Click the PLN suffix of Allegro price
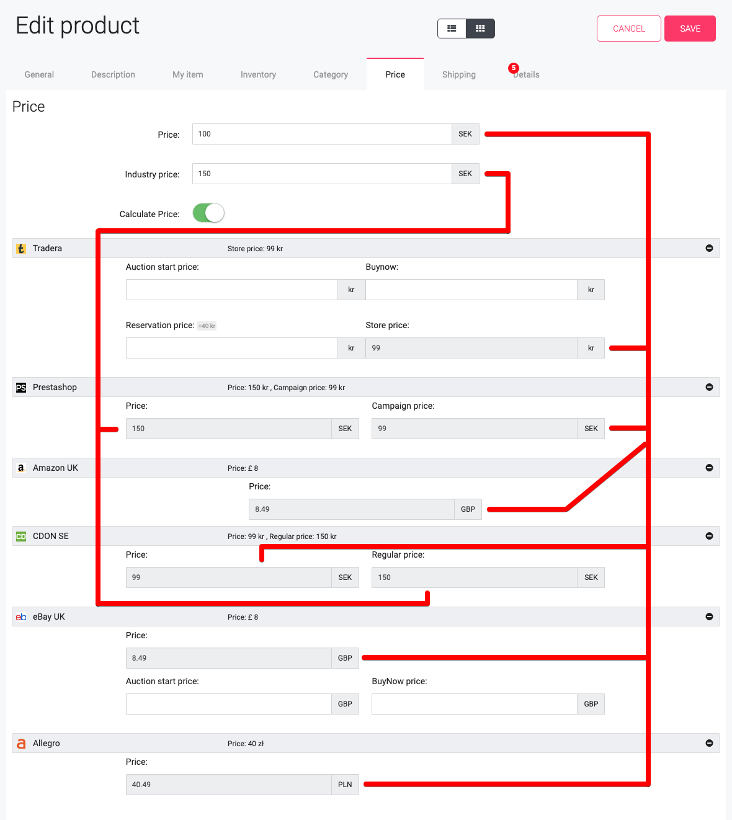 point(345,785)
